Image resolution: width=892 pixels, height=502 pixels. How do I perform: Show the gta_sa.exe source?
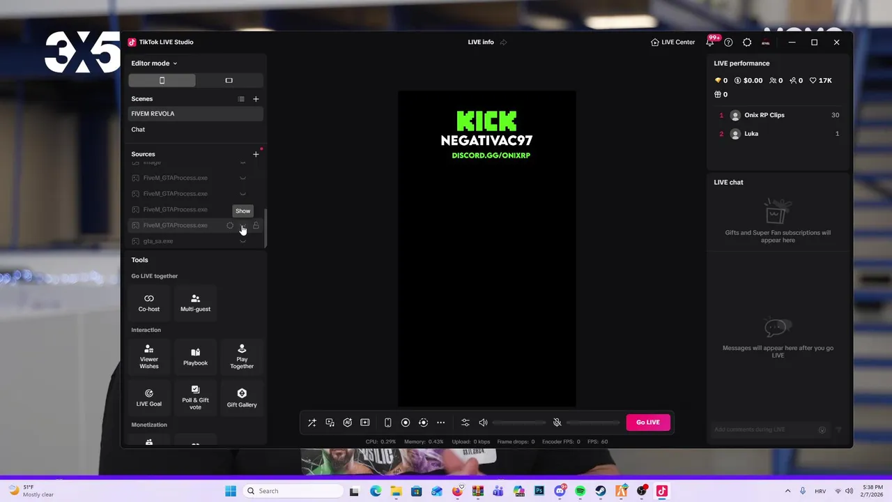[x=243, y=241]
